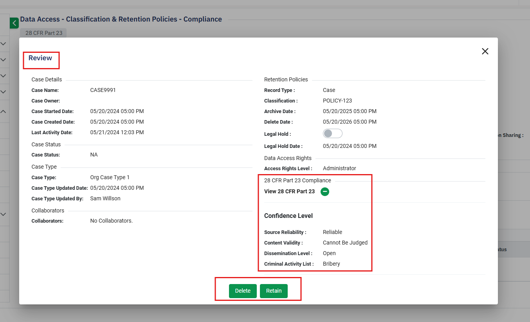The image size is (530, 322).
Task: Click the Confidence Level heading
Action: coord(288,216)
